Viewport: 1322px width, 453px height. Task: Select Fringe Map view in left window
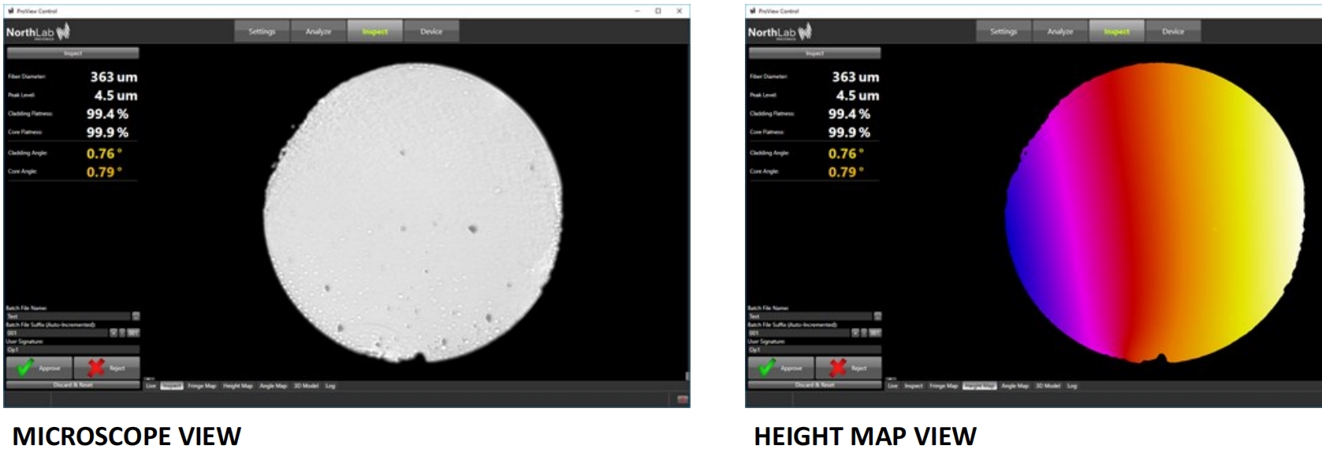pyautogui.click(x=202, y=386)
